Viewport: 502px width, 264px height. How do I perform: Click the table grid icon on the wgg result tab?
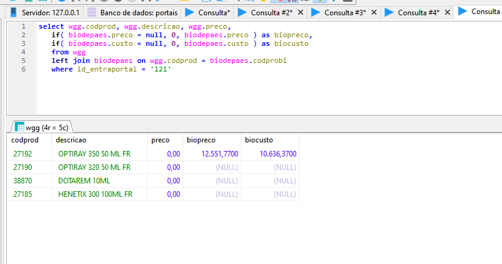[x=19, y=127]
